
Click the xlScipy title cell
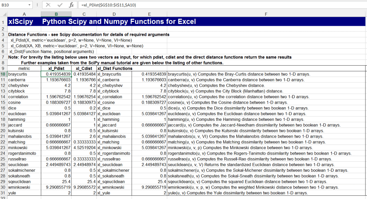coord(22,22)
